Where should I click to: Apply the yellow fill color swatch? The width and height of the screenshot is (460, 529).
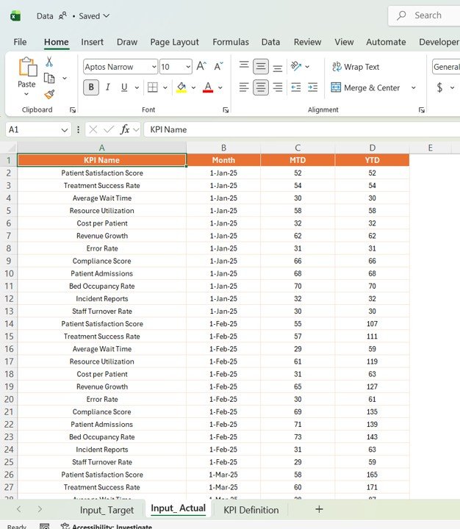coord(182,87)
